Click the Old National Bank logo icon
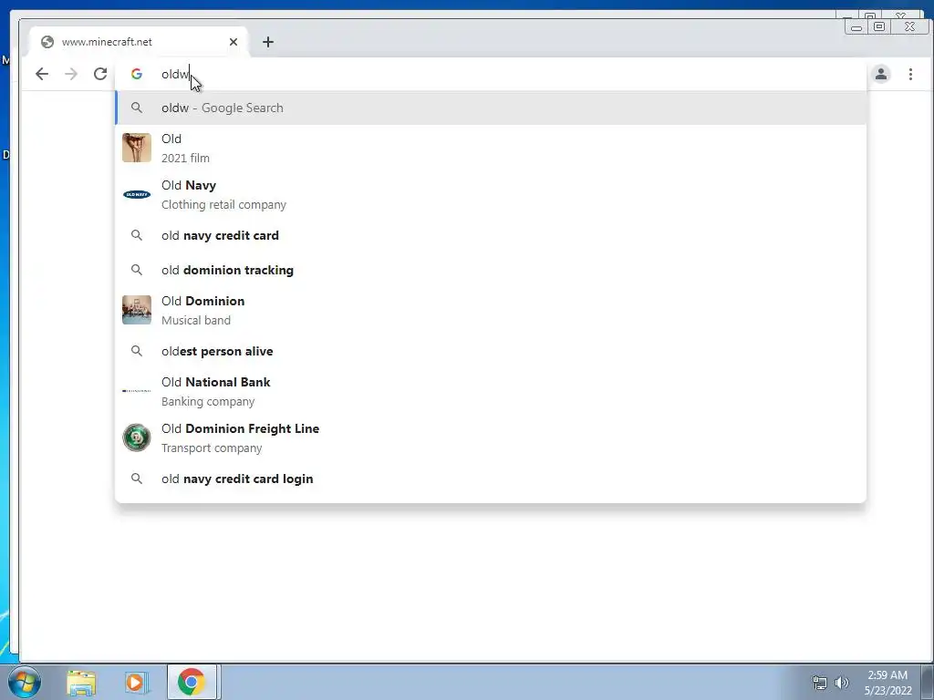The image size is (934, 700). [137, 391]
